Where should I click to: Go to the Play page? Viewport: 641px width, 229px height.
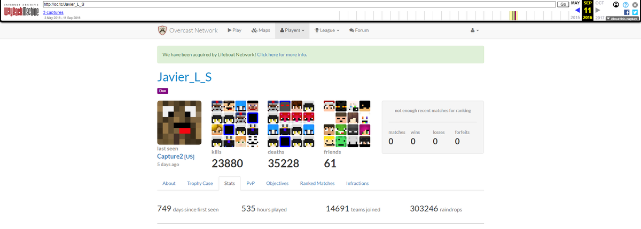(x=234, y=30)
